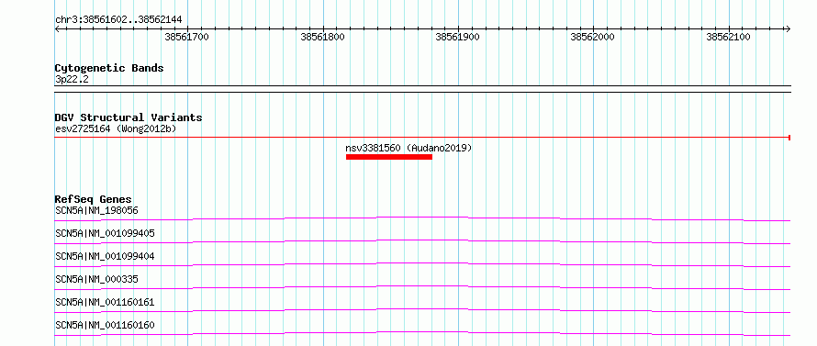817x346 pixels.
Task: Open the SCN5A|NM_001099404 transcript label
Action: 105,256
